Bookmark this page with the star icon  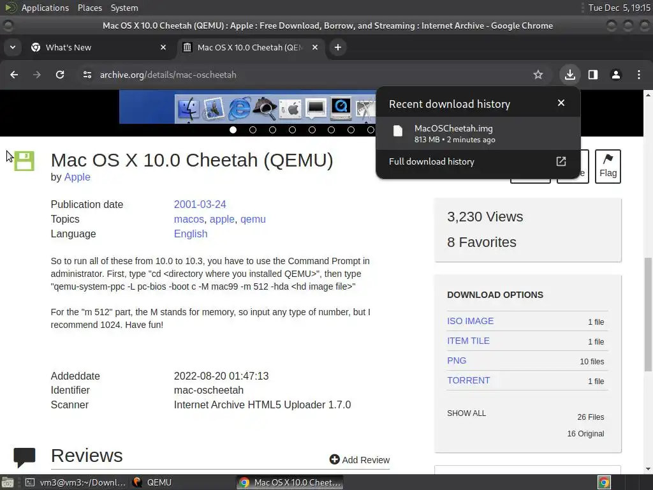pyautogui.click(x=538, y=75)
